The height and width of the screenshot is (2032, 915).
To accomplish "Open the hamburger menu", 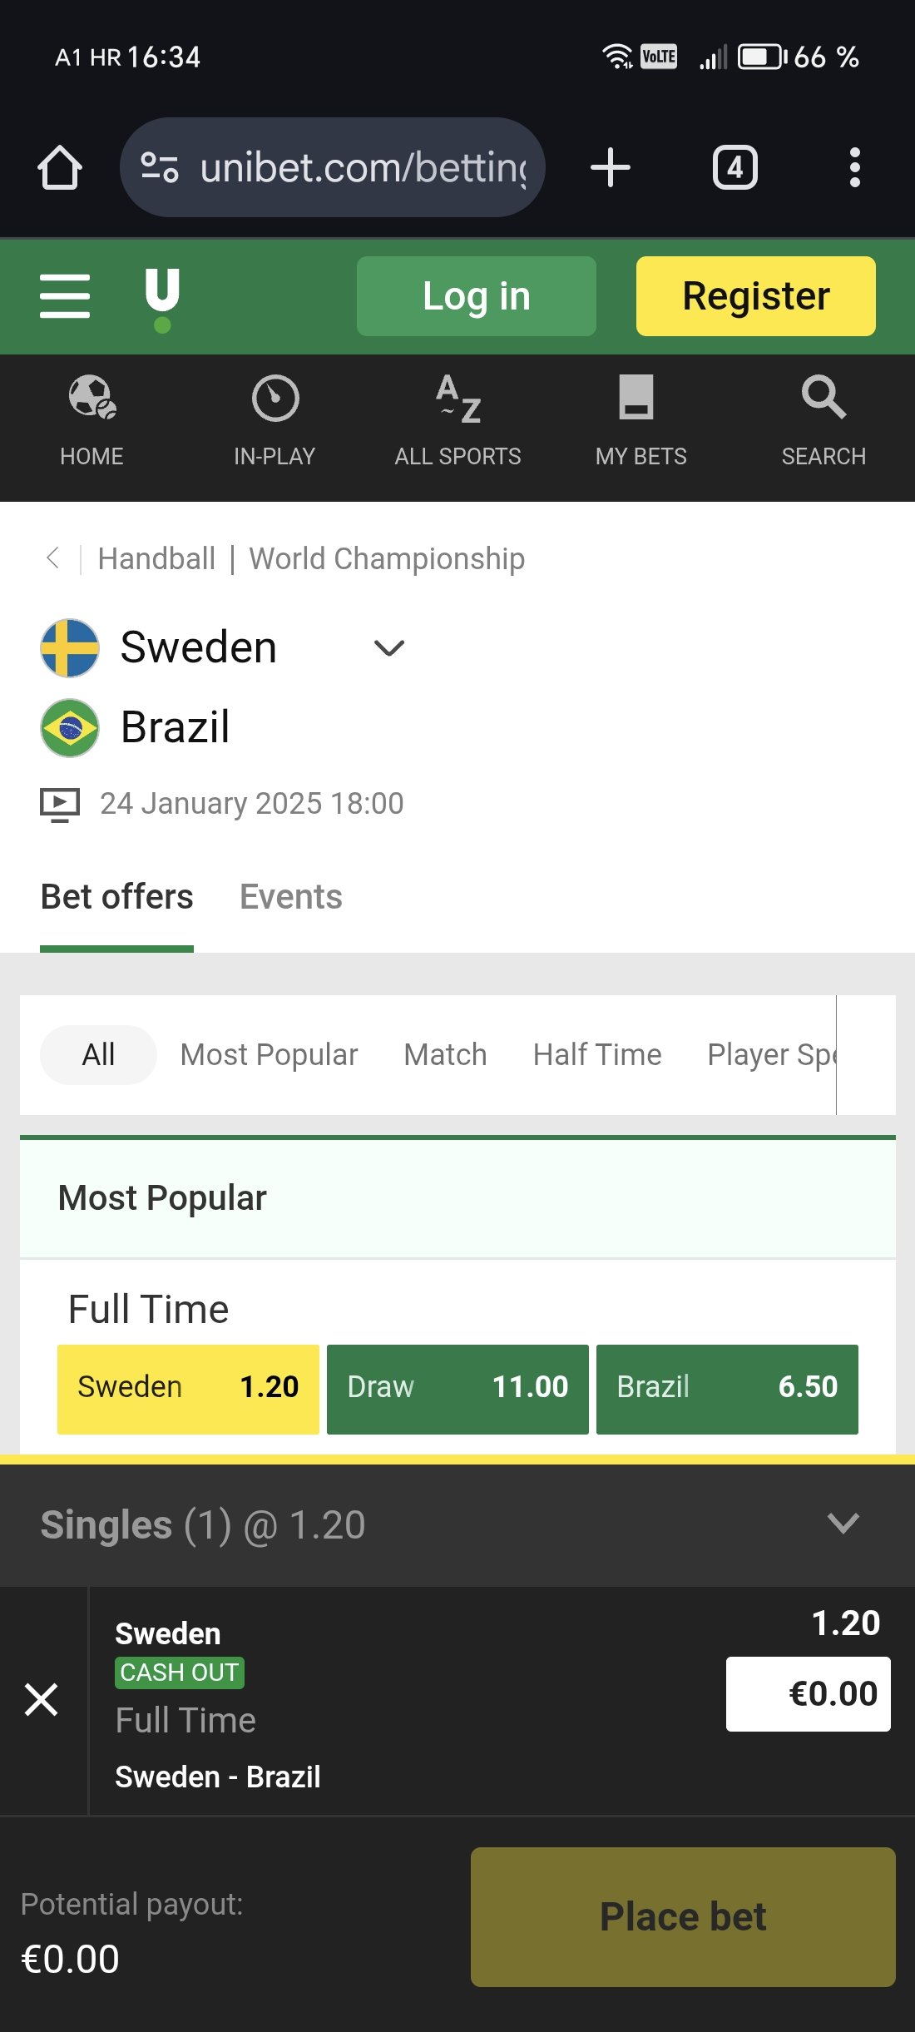I will click(x=65, y=296).
